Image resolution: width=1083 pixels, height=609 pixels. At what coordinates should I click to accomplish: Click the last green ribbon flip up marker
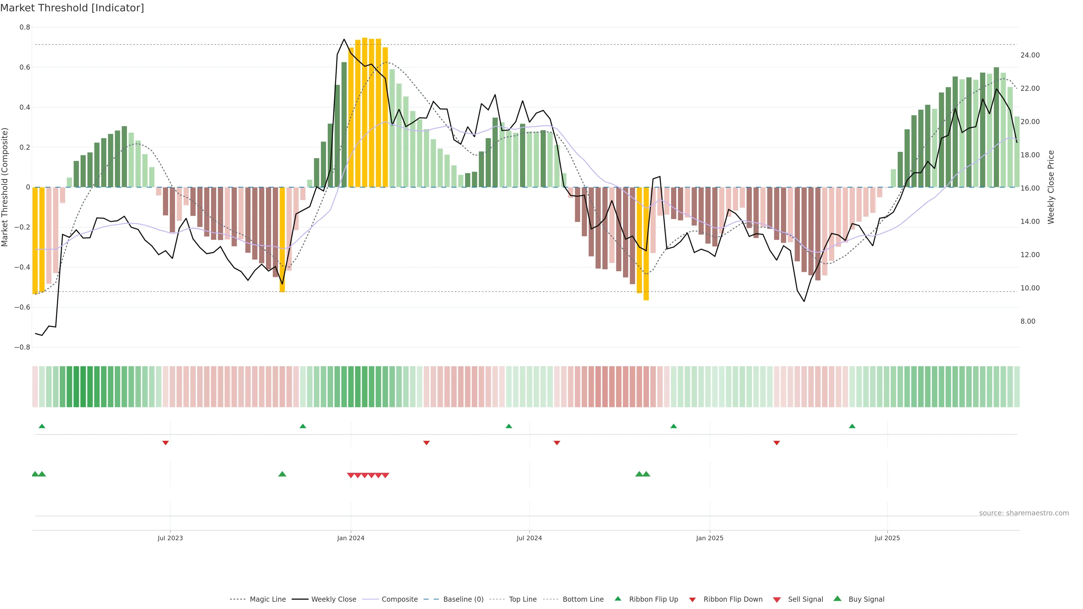[x=852, y=426]
